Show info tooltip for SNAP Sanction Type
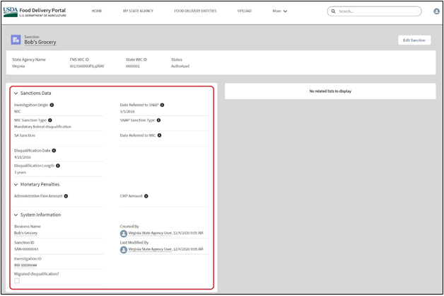The height and width of the screenshot is (296, 444). (x=158, y=120)
